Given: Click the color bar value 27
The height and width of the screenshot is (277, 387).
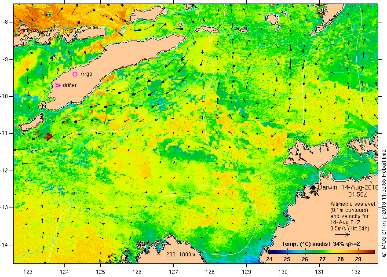Looking at the screenshot, I should coord(322,259).
